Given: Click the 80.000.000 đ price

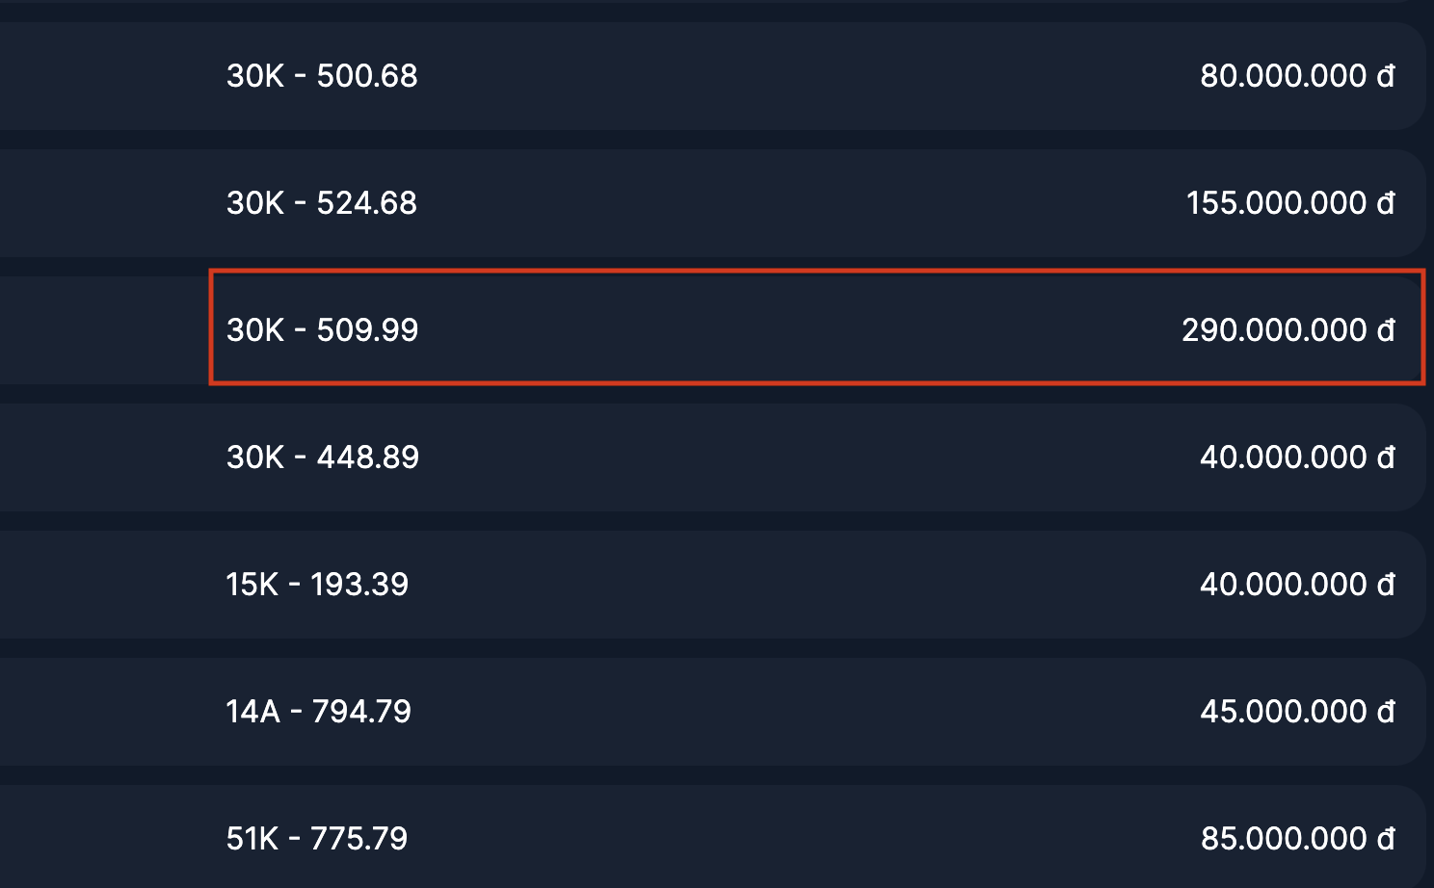Looking at the screenshot, I should point(1297,76).
